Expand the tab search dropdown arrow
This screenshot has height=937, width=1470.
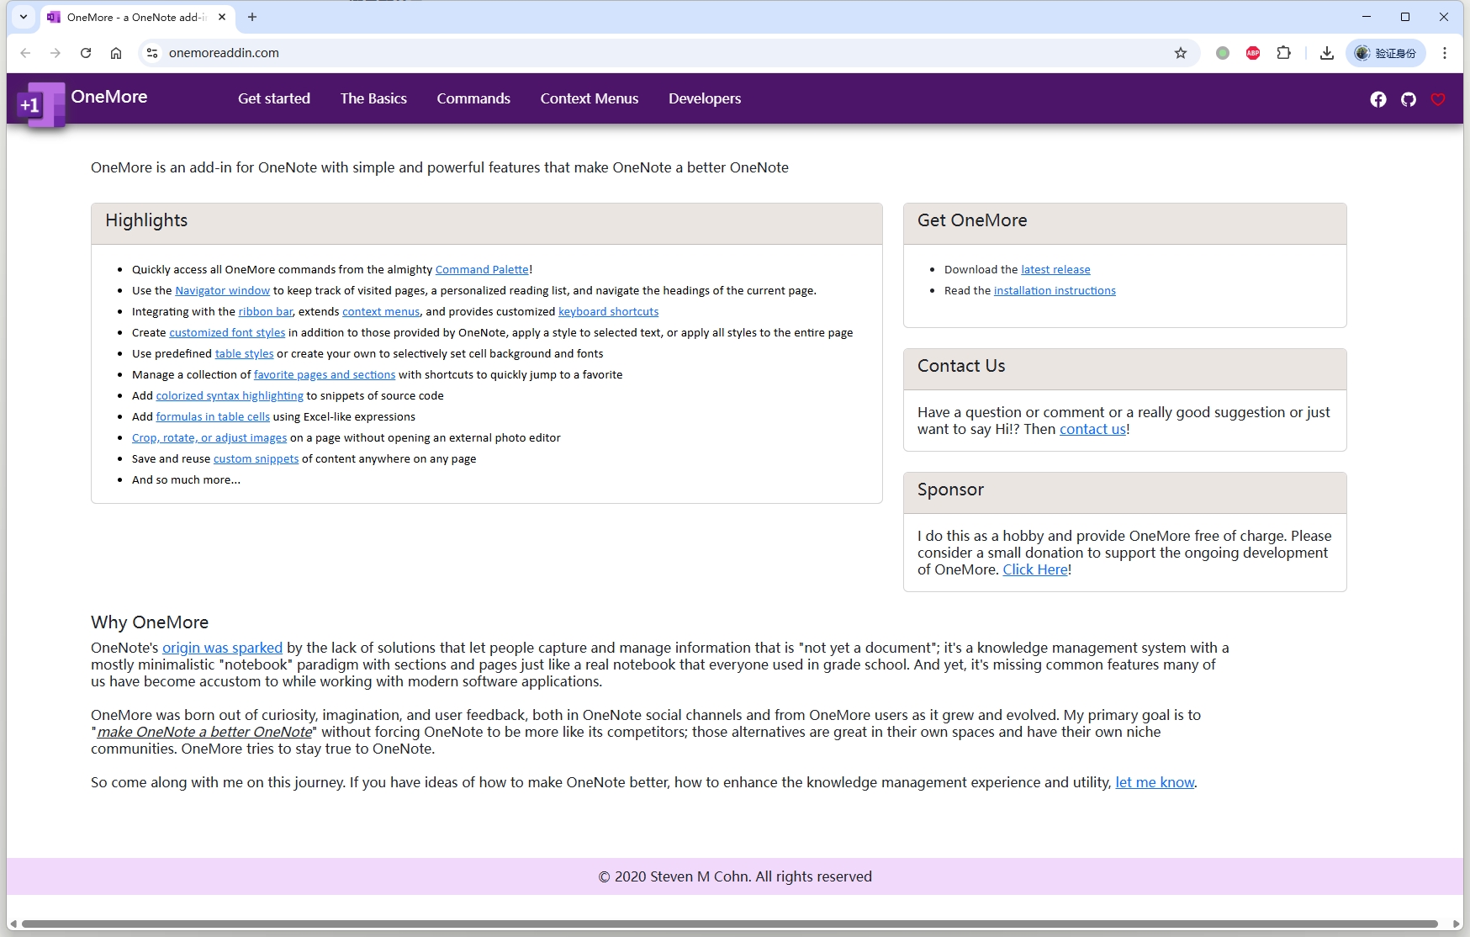pos(24,17)
